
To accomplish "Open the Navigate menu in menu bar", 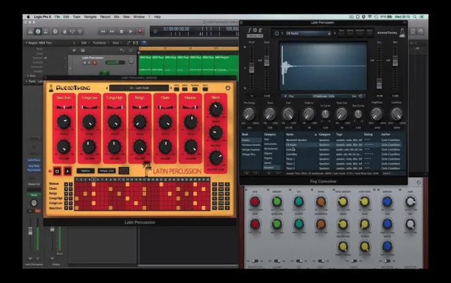I will 90,16.
